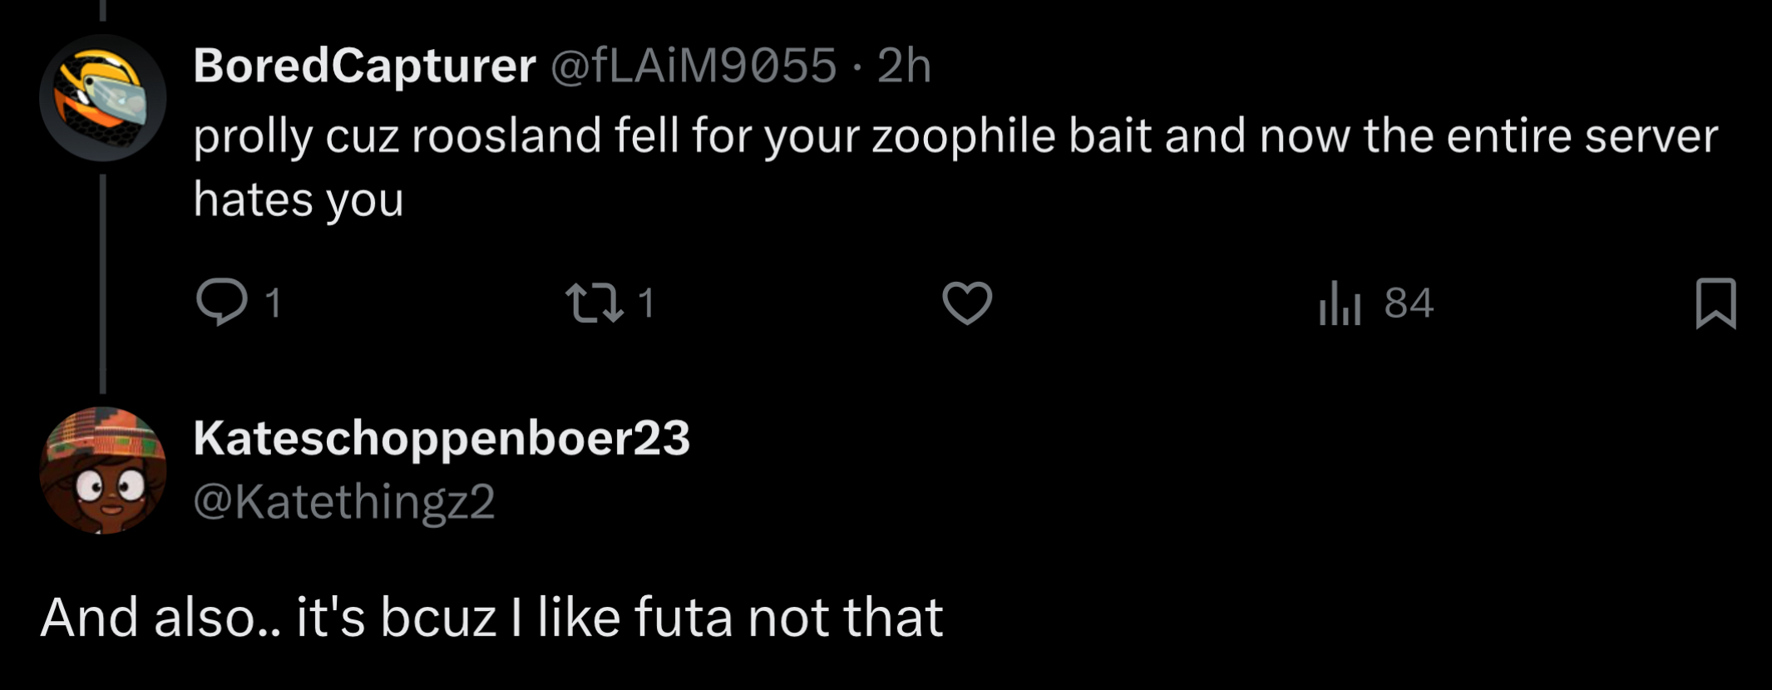
Task: Click thread line above BoredCapturer's avatar
Action: click(x=103, y=10)
